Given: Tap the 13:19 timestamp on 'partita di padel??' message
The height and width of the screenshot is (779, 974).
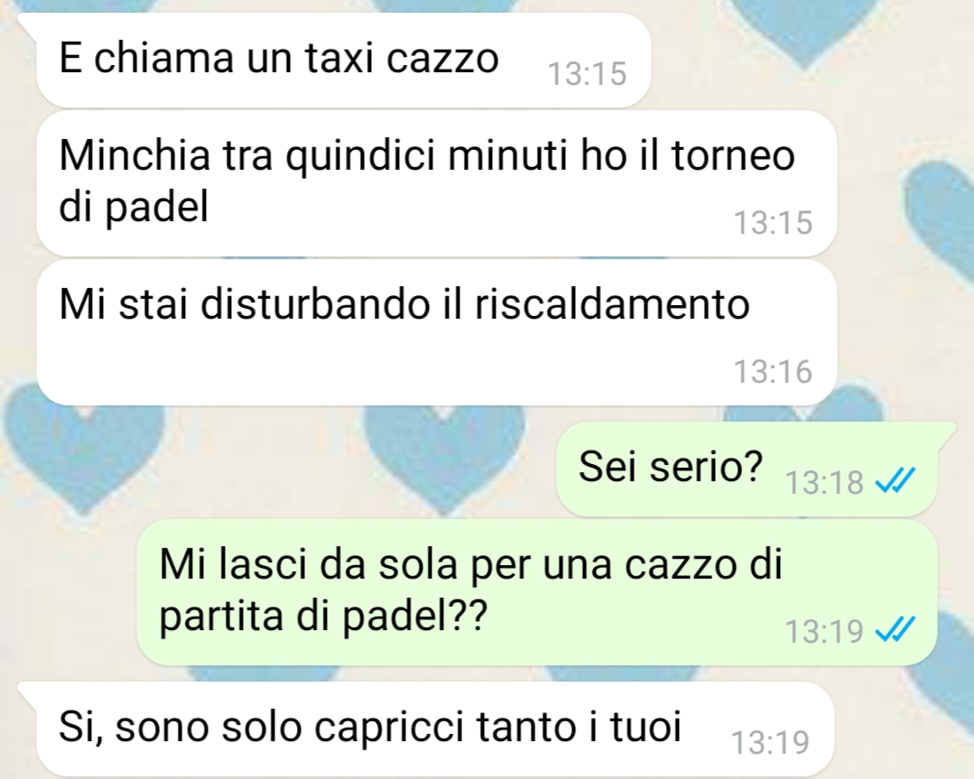Looking at the screenshot, I should pyautogui.click(x=824, y=631).
